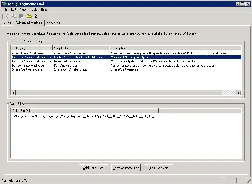Image resolution: width=252 pixels, height=184 pixels.
Task: Click the Remove Data Files button
Action: click(x=126, y=168)
